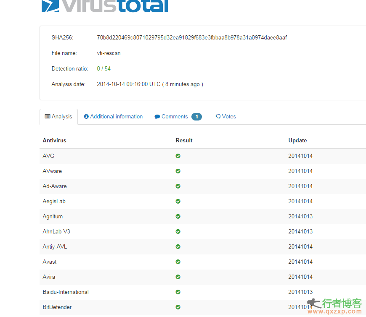This screenshot has height=317, width=366.
Task: Switch to the Votes tab
Action: [226, 116]
